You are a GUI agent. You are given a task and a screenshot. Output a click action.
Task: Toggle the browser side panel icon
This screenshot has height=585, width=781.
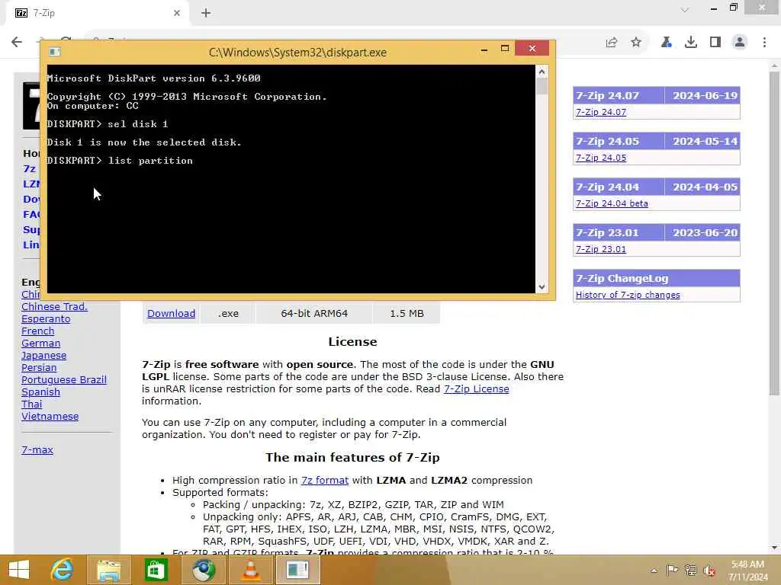point(715,43)
